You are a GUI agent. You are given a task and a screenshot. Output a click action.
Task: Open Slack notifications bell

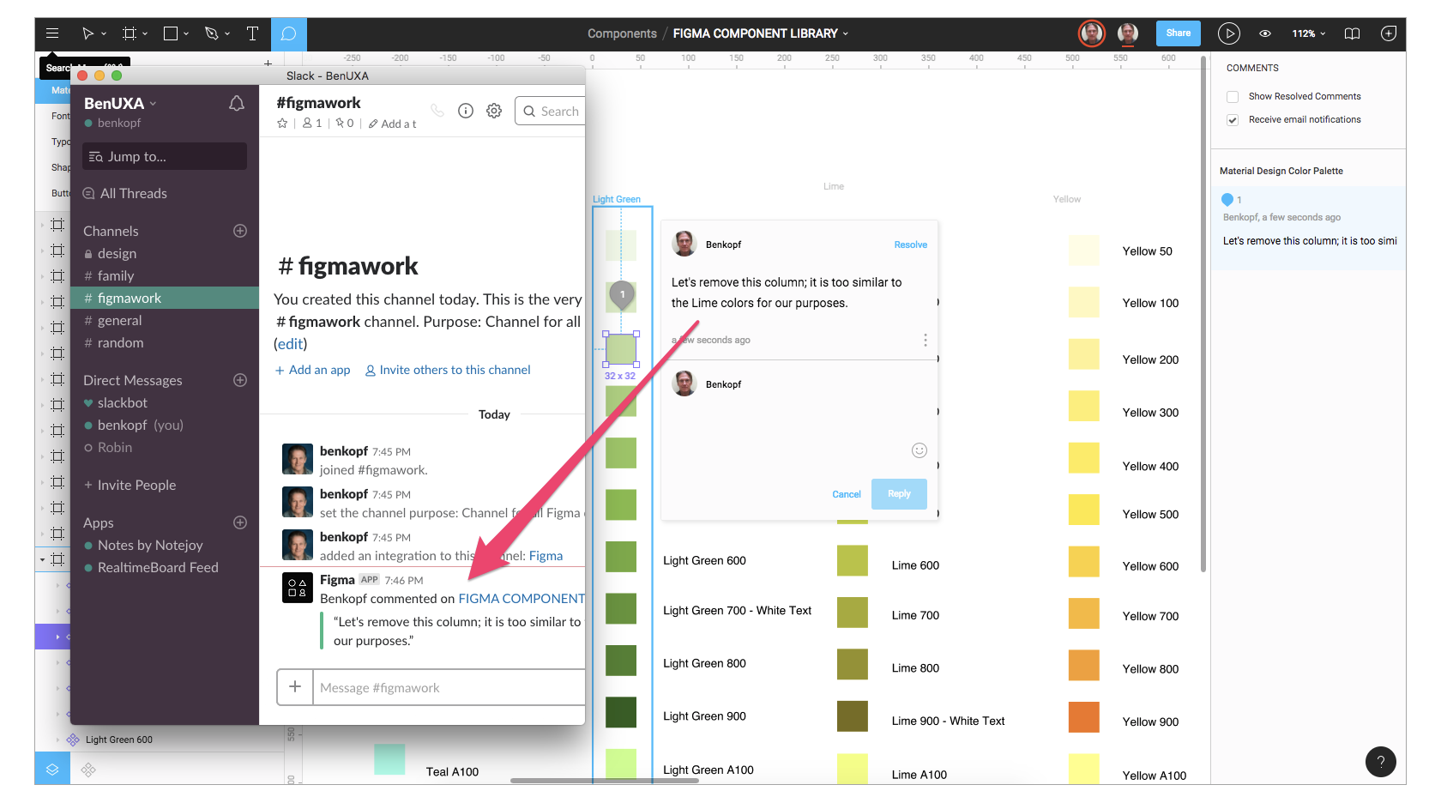pos(237,104)
